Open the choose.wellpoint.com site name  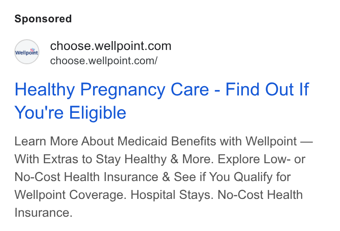tap(110, 46)
